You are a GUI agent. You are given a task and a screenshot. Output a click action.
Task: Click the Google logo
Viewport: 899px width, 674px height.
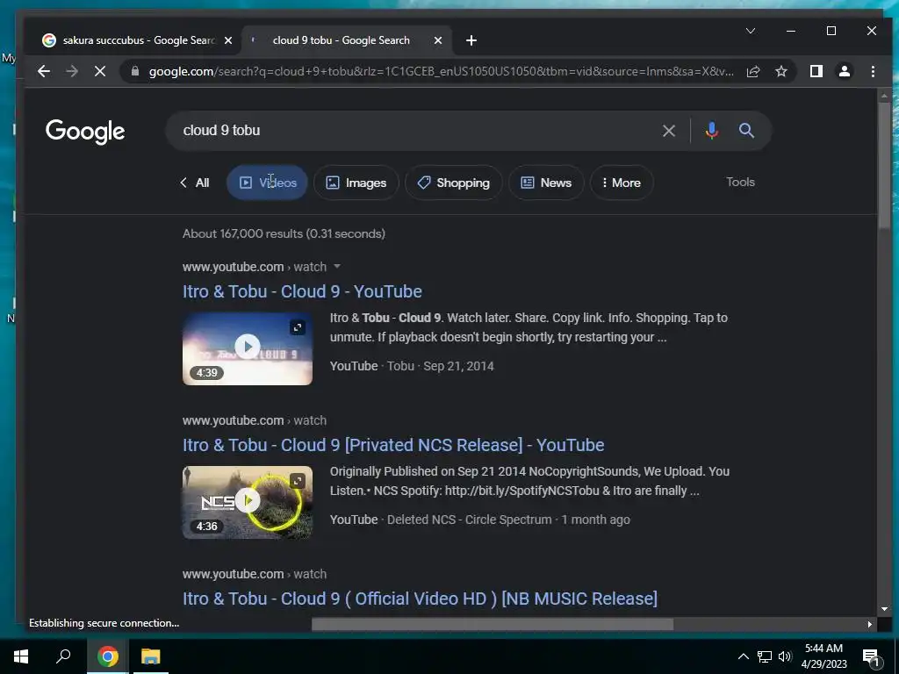coord(85,132)
